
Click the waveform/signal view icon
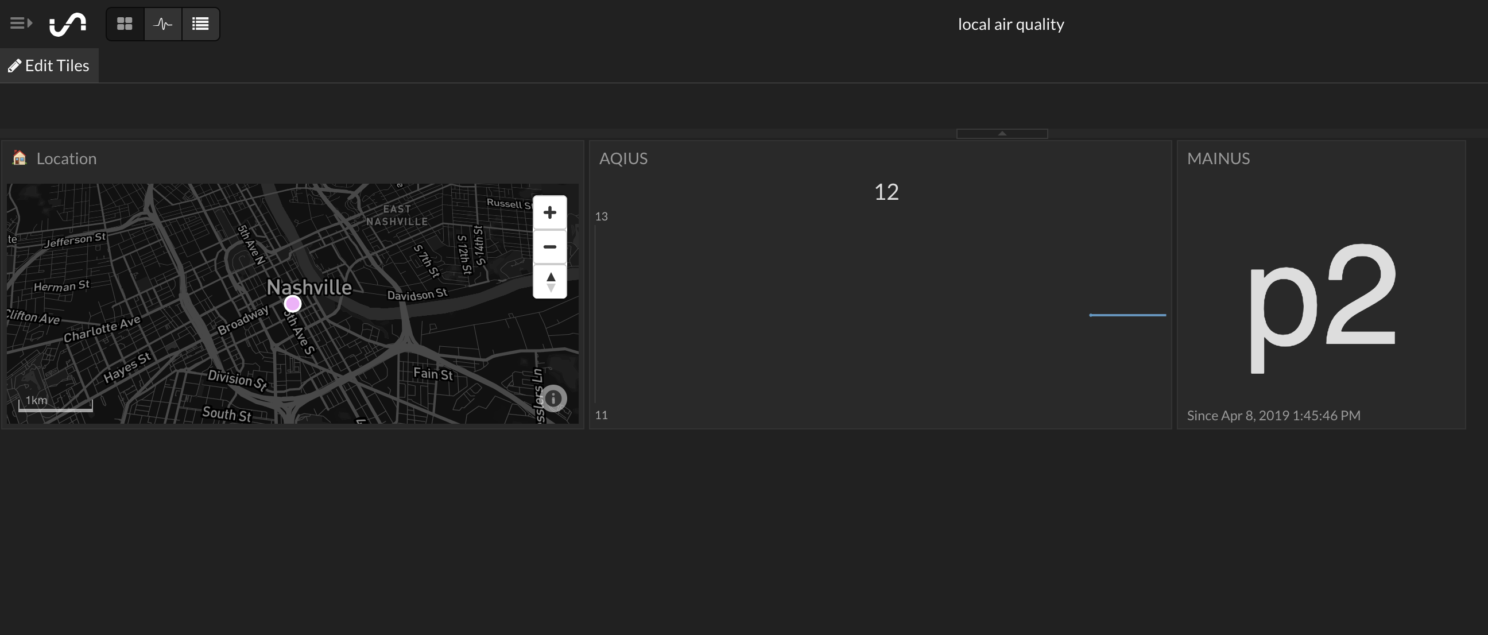(x=161, y=24)
